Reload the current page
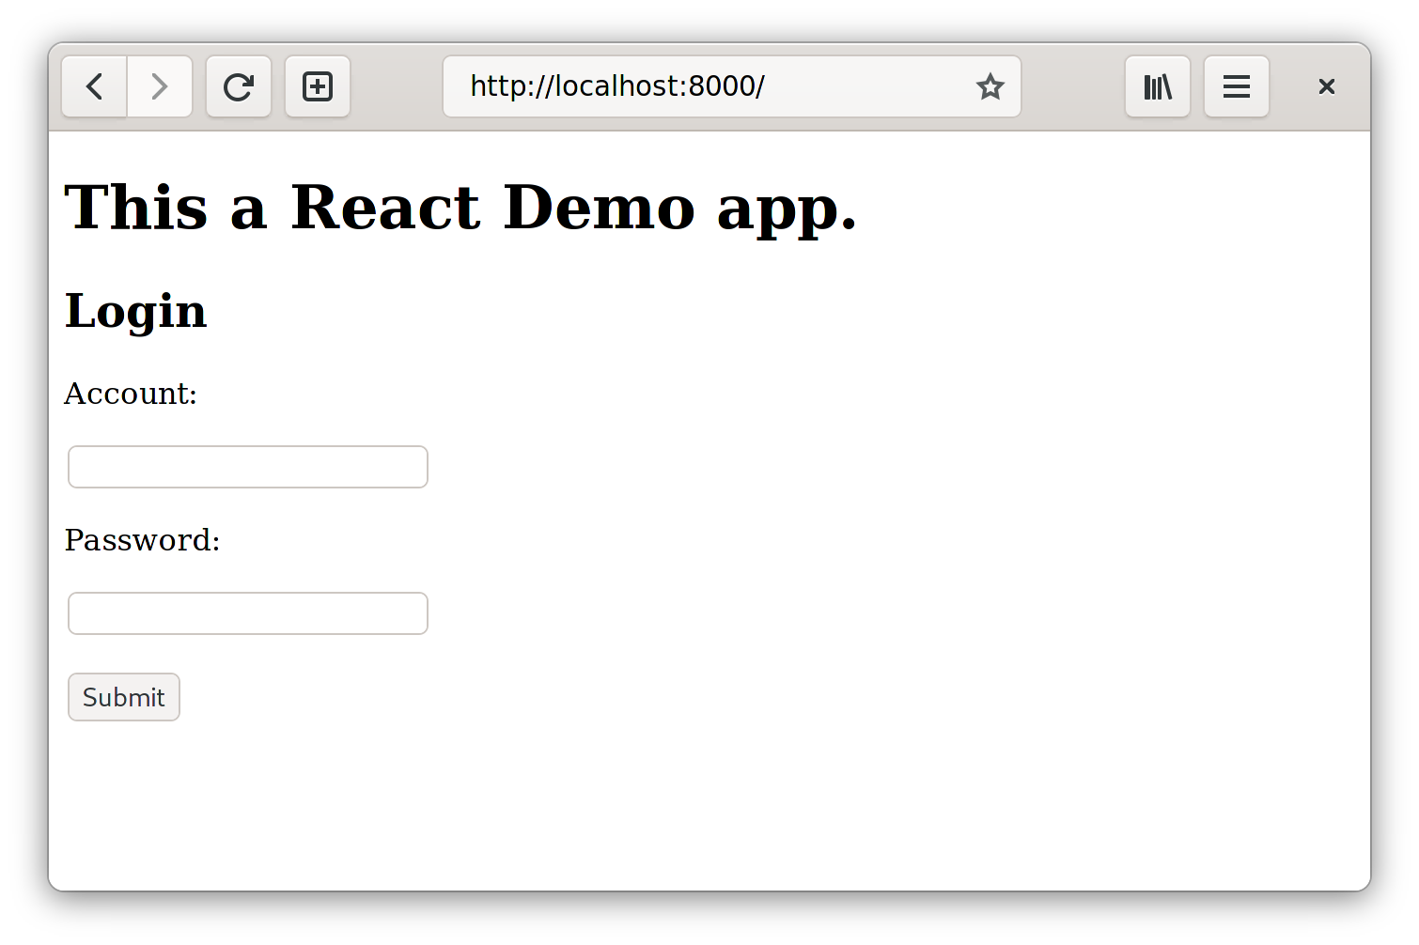 [239, 86]
